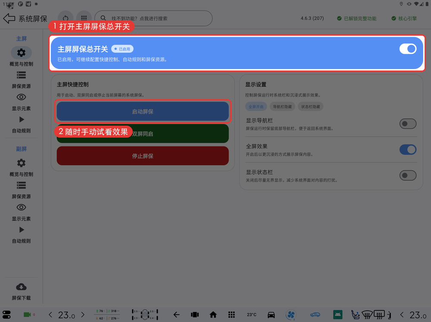Click the 已解锁完整功能 status
Image resolution: width=431 pixels, height=322 pixels.
click(357, 19)
